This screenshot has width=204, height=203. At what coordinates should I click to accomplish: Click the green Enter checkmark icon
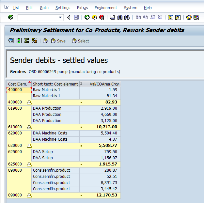[x=11, y=17]
